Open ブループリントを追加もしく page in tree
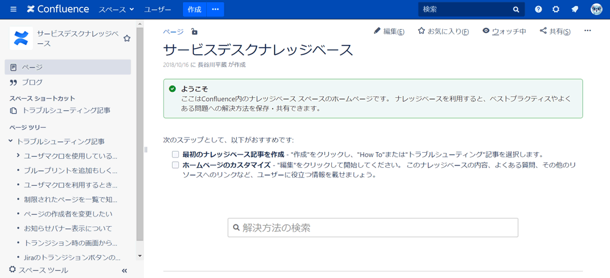Screen dimensions: 610x278 [x=70, y=170]
